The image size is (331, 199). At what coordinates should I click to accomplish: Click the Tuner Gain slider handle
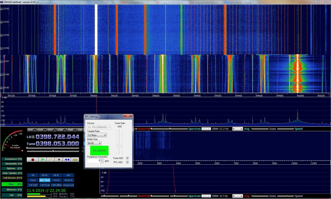[x=119, y=146]
